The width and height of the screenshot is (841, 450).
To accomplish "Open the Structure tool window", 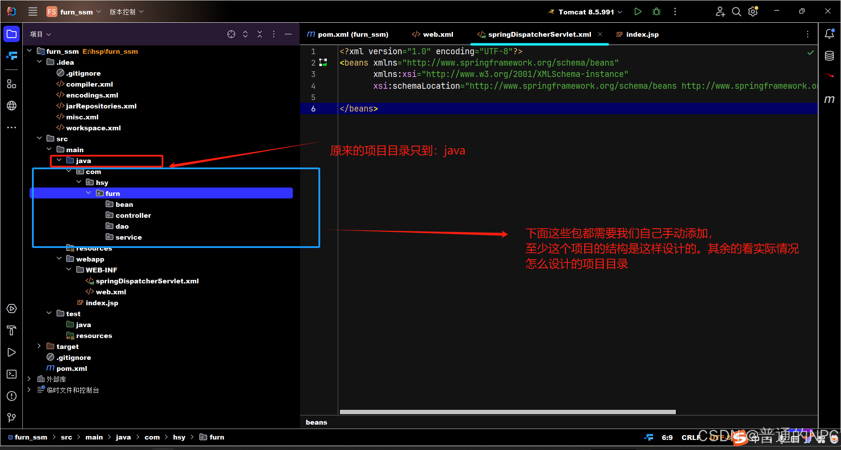I will point(12,84).
